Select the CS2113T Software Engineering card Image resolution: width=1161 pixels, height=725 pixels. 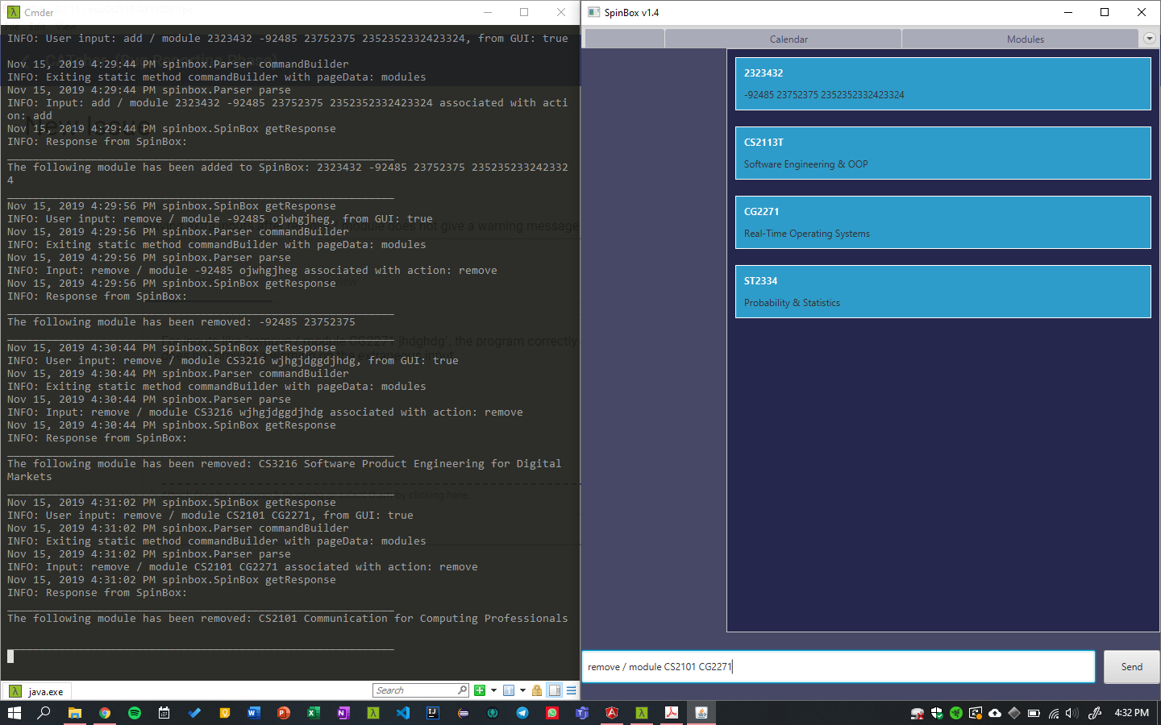coord(943,153)
